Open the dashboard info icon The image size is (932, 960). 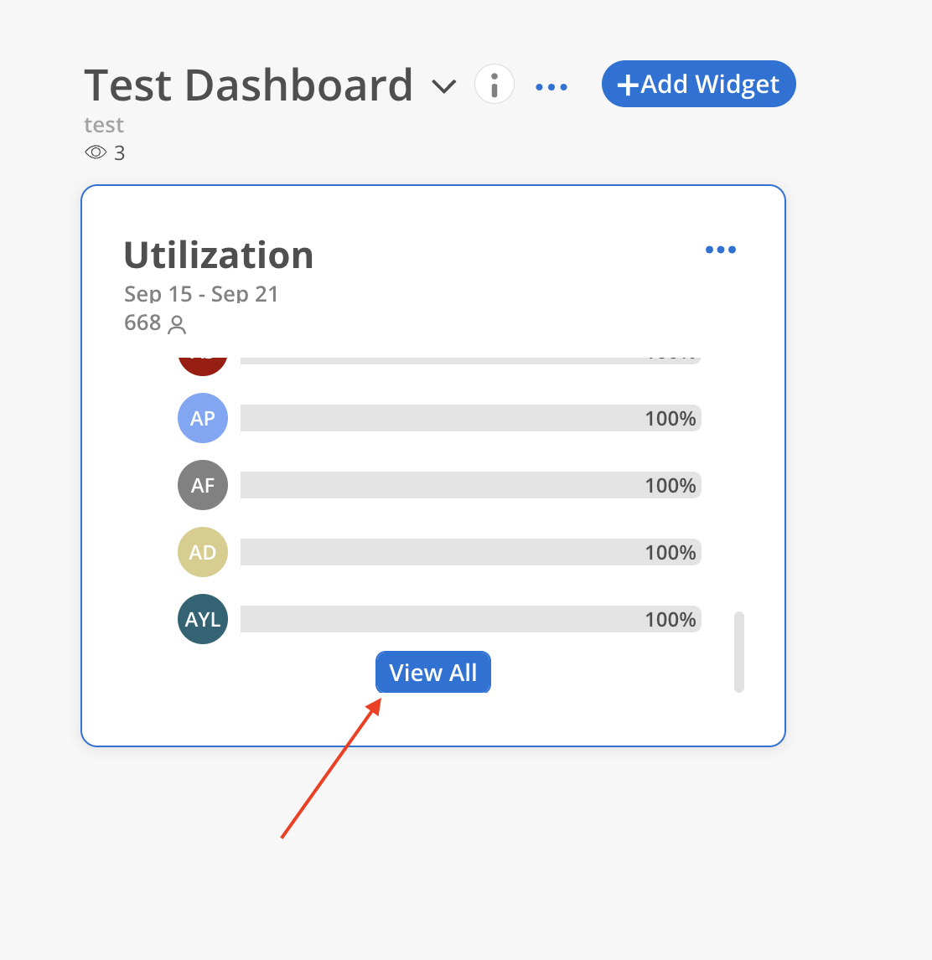(x=494, y=85)
